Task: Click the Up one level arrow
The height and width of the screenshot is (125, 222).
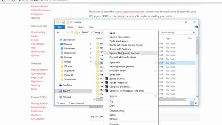Action: 72,32
